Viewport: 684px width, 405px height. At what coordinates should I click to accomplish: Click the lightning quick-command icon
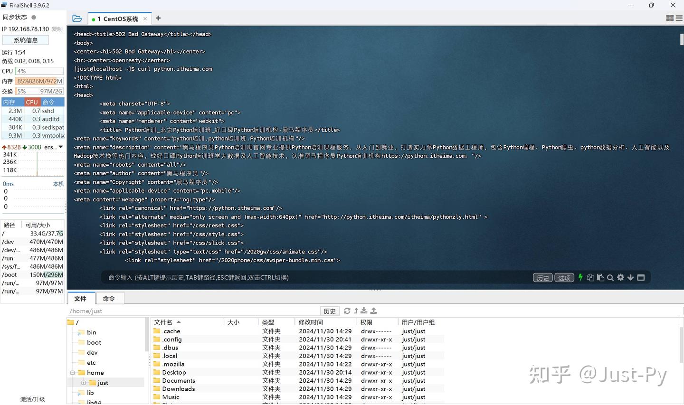pyautogui.click(x=580, y=277)
